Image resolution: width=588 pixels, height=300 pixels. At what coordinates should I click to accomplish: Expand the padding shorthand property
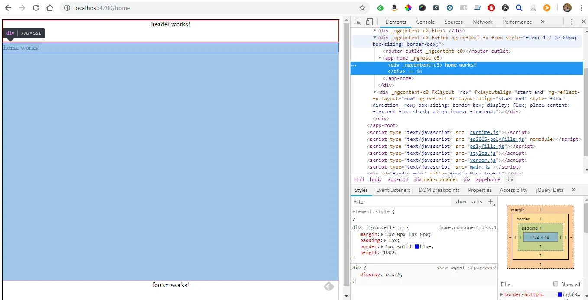(385, 240)
